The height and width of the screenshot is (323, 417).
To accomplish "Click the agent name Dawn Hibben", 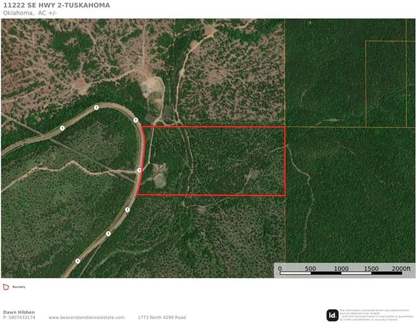I will coord(19,312).
